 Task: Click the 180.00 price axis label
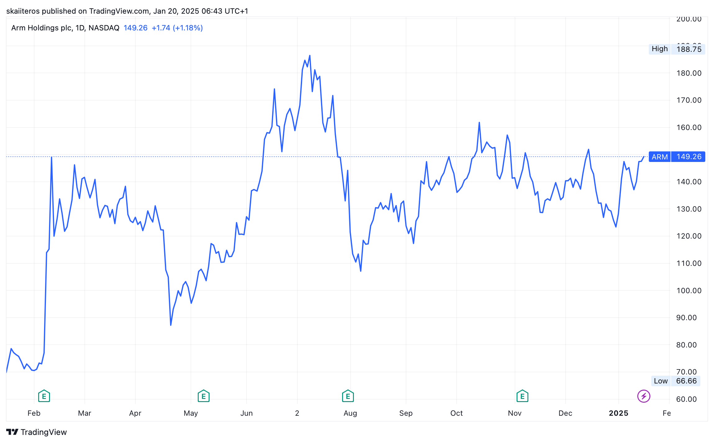(689, 73)
